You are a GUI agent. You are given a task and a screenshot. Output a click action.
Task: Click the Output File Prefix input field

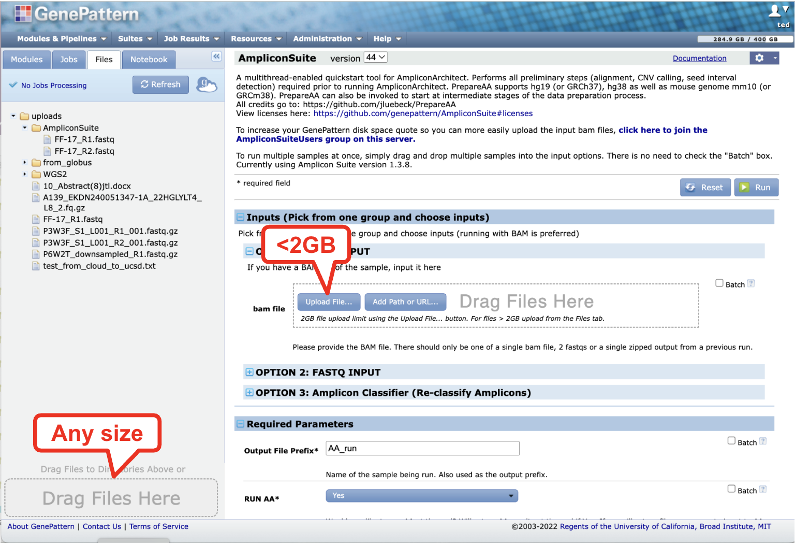coord(422,448)
